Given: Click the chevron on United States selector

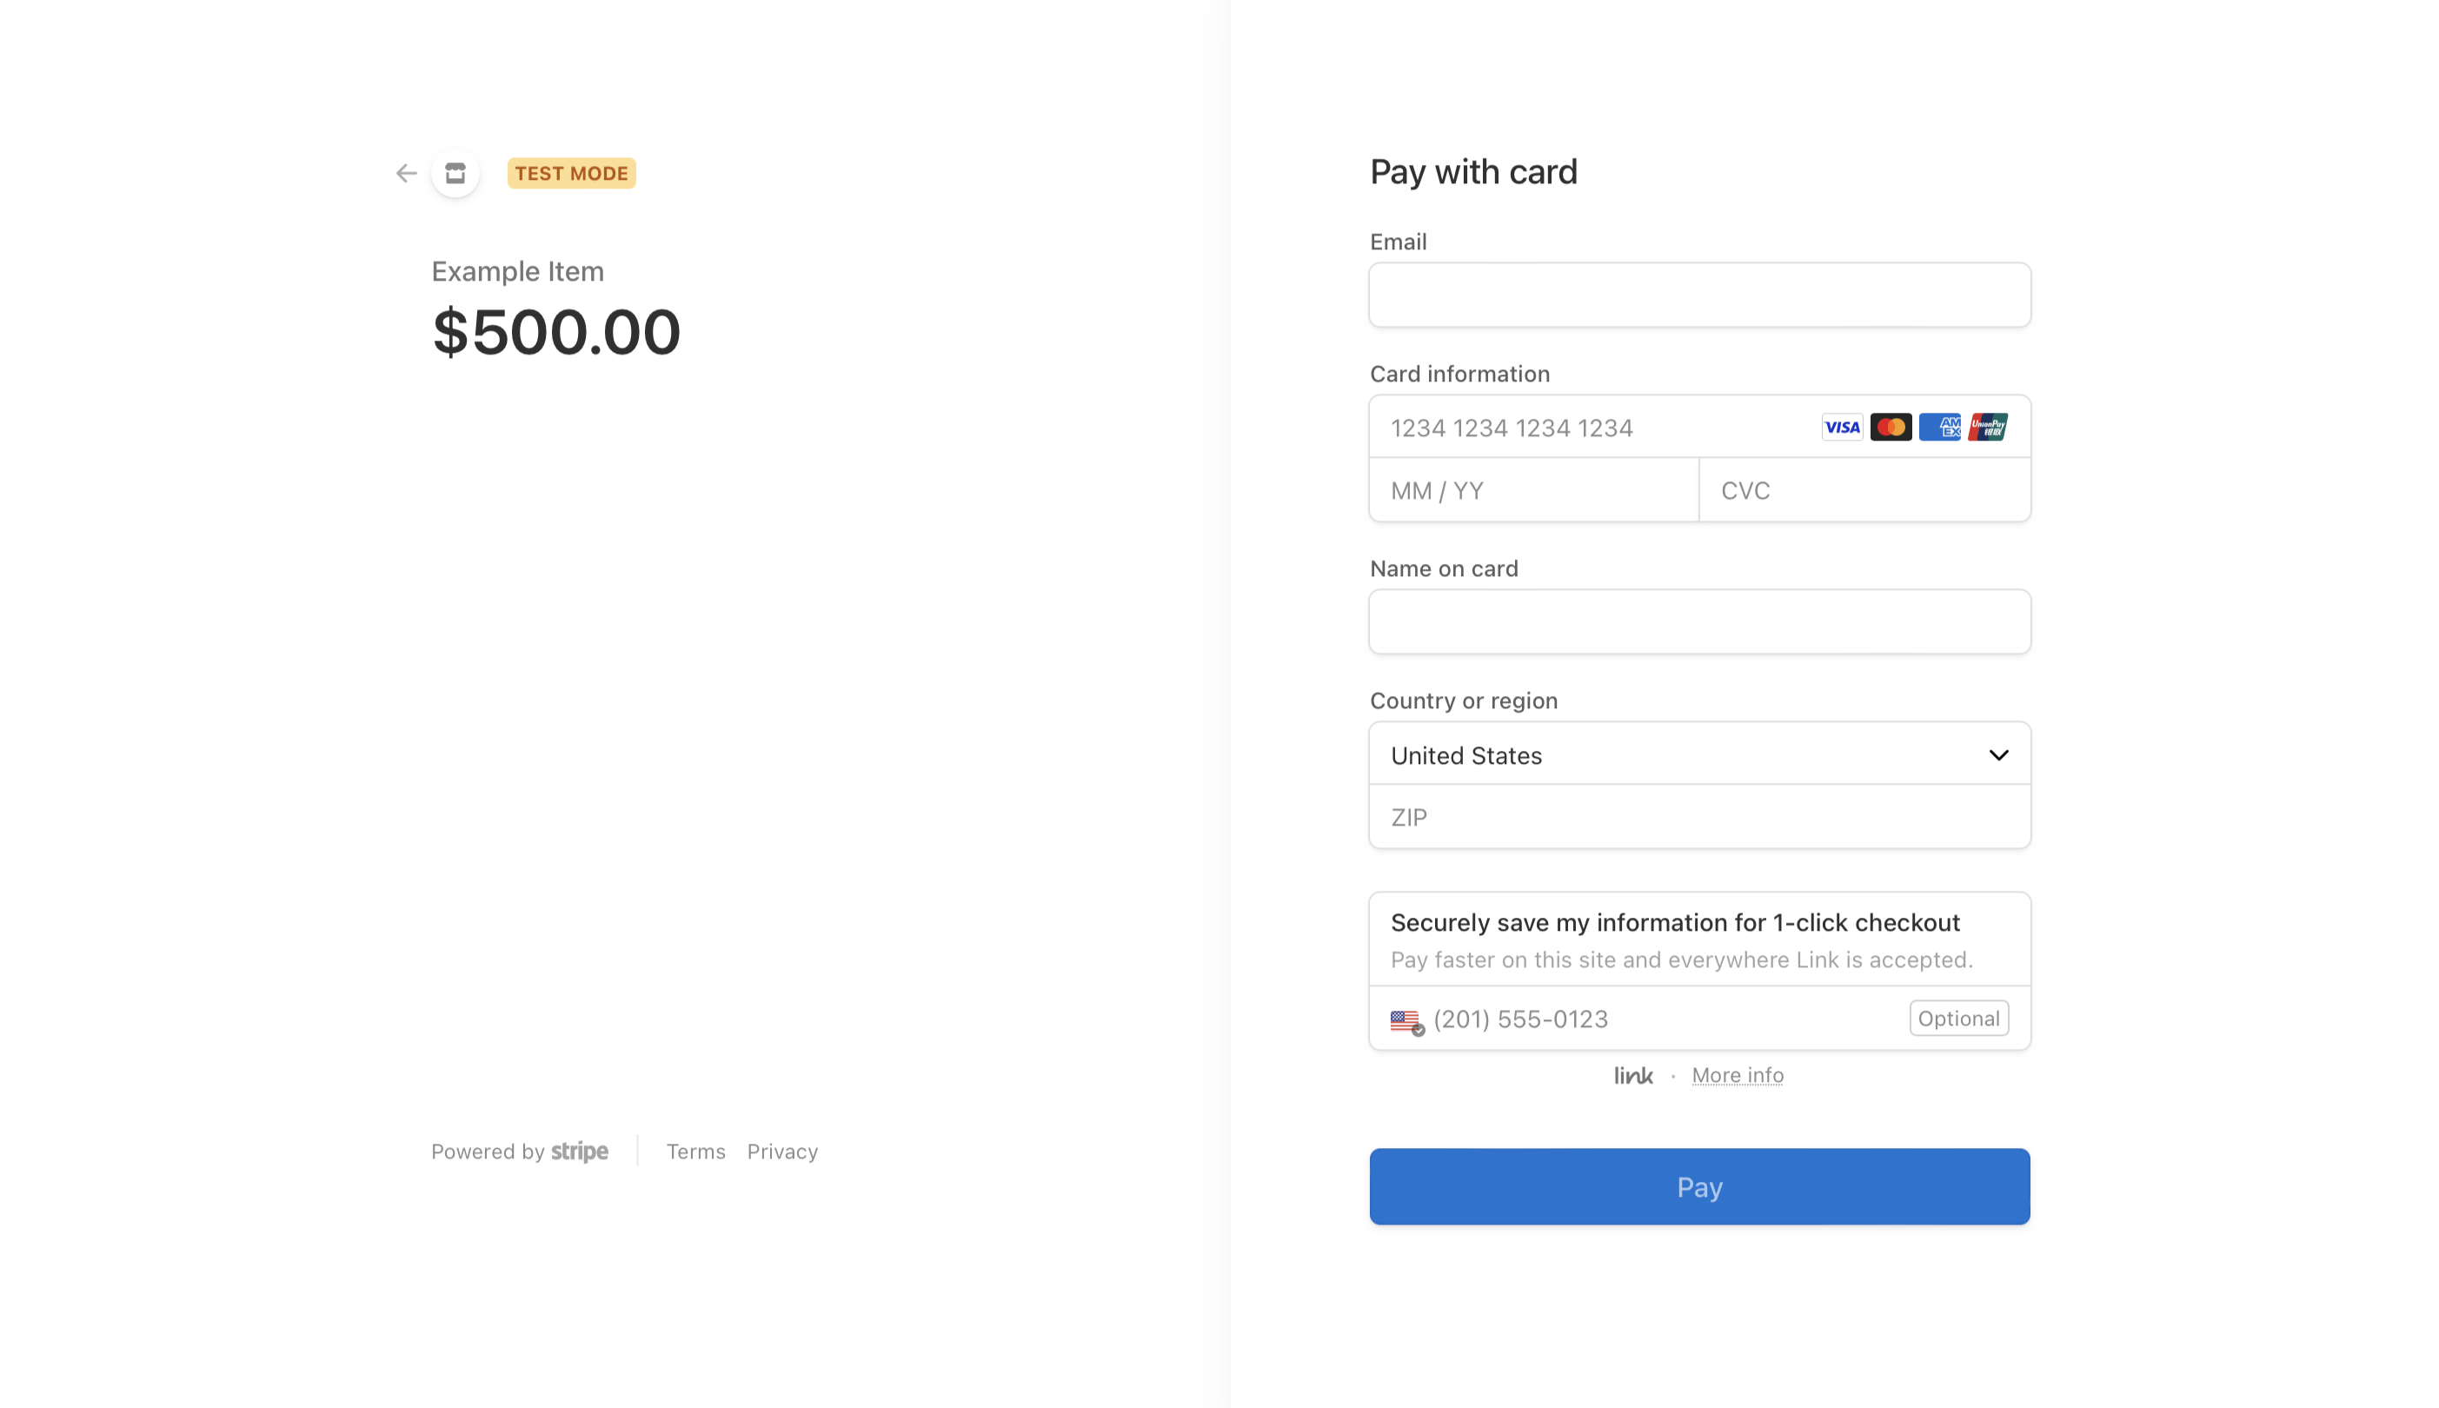Looking at the screenshot, I should [1998, 755].
